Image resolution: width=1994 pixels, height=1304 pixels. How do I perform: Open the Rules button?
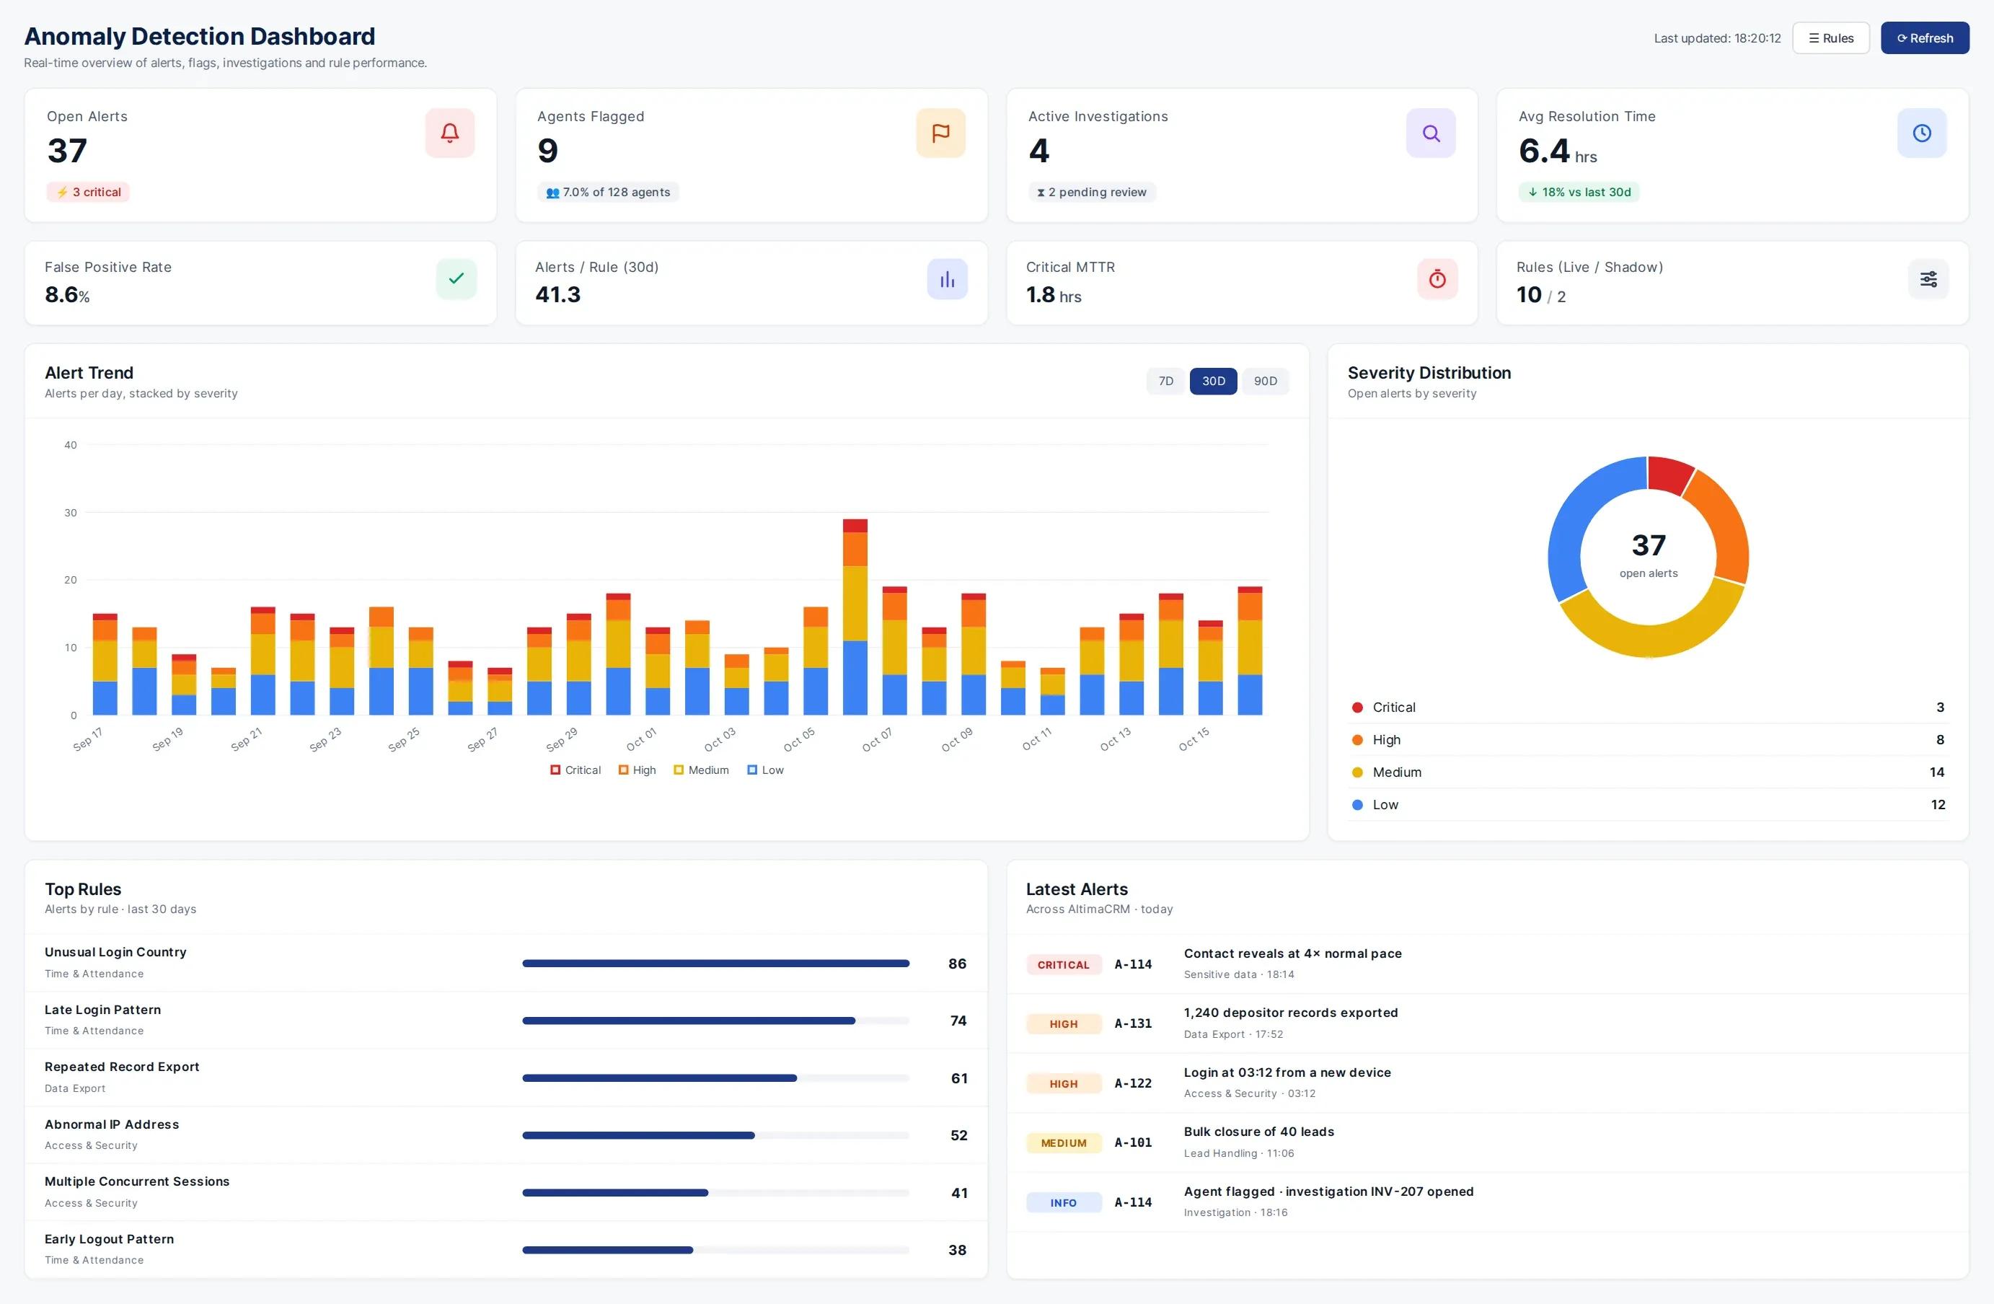(x=1830, y=38)
